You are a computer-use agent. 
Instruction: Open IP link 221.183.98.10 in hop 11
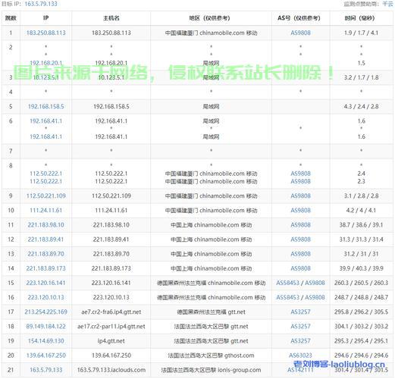click(x=46, y=225)
